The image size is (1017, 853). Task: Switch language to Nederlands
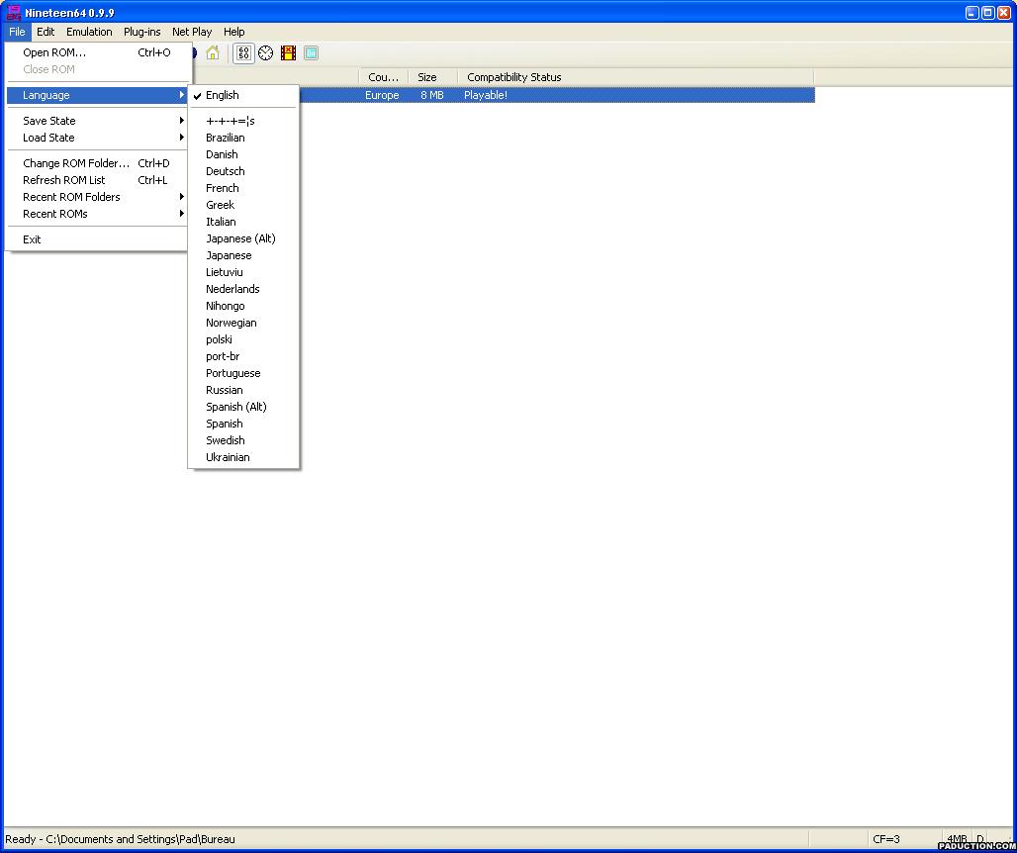click(243, 289)
